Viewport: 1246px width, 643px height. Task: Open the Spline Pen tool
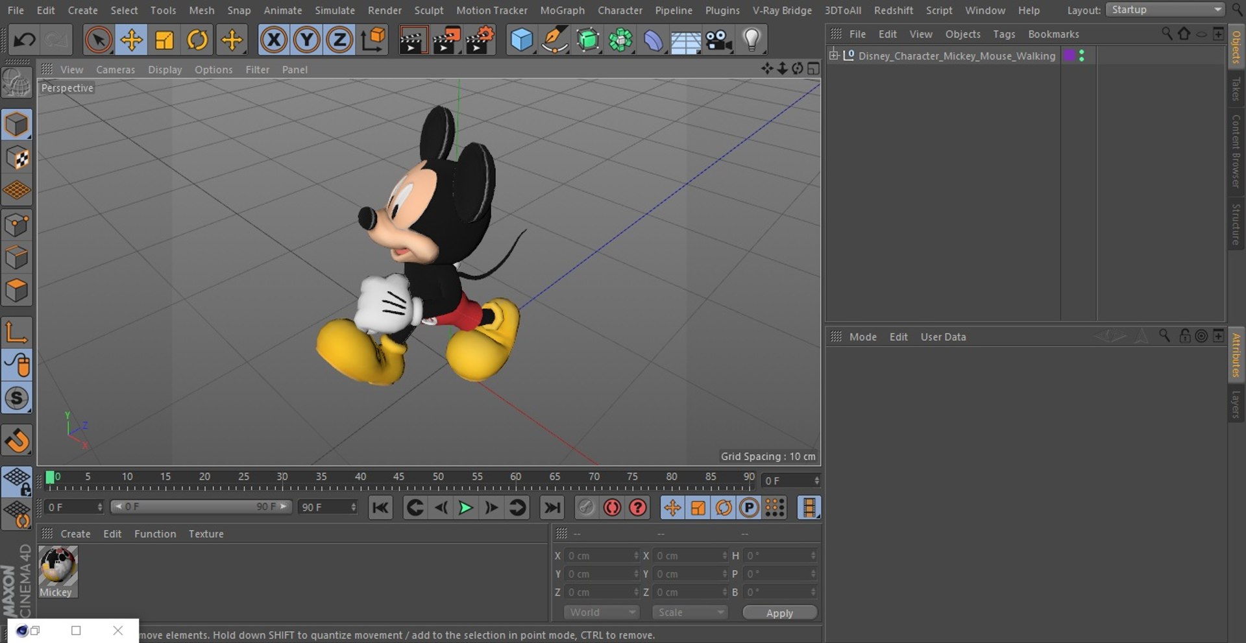[555, 40]
